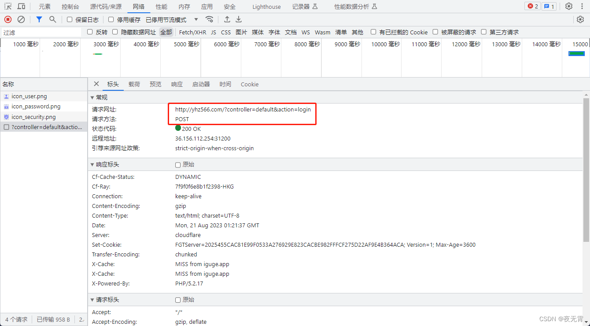Toggle hide data URLs checkbox
The width and height of the screenshot is (590, 326).
click(x=115, y=32)
